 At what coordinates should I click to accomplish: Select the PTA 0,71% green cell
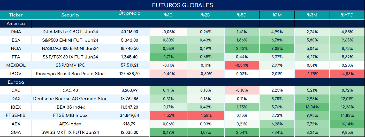coord(169,57)
